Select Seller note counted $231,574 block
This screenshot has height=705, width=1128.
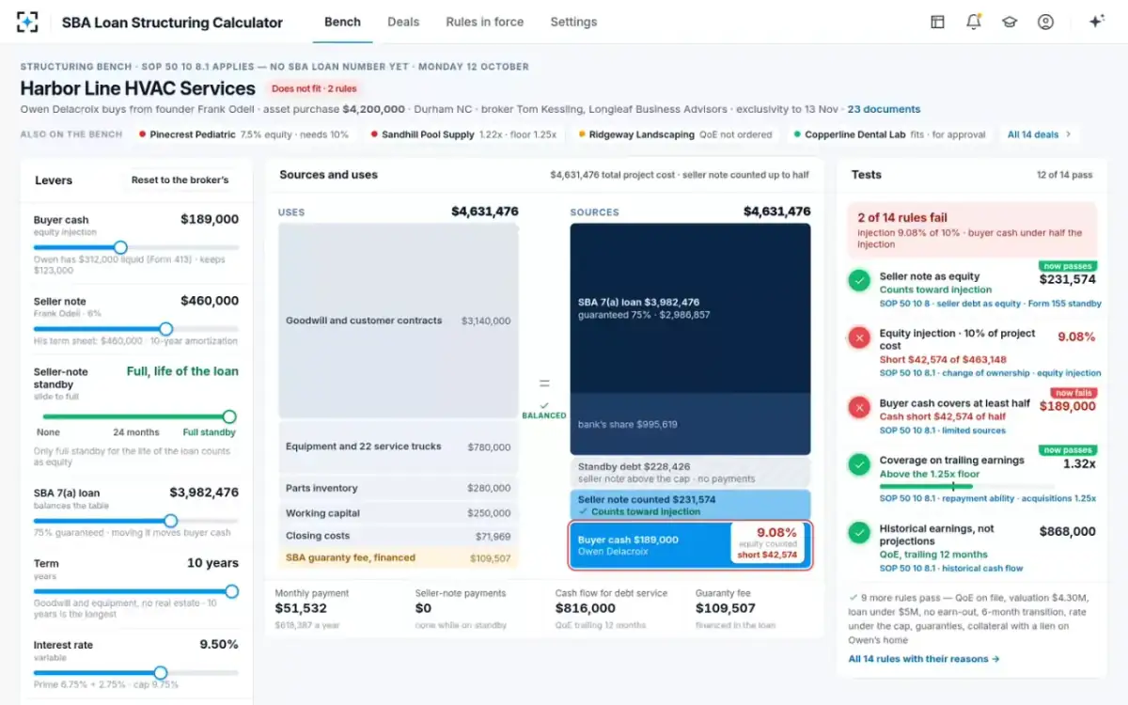tap(690, 505)
